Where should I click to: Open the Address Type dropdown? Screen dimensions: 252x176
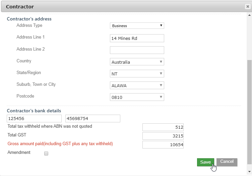137,26
